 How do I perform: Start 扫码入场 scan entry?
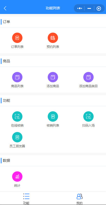click(x=88, y=116)
